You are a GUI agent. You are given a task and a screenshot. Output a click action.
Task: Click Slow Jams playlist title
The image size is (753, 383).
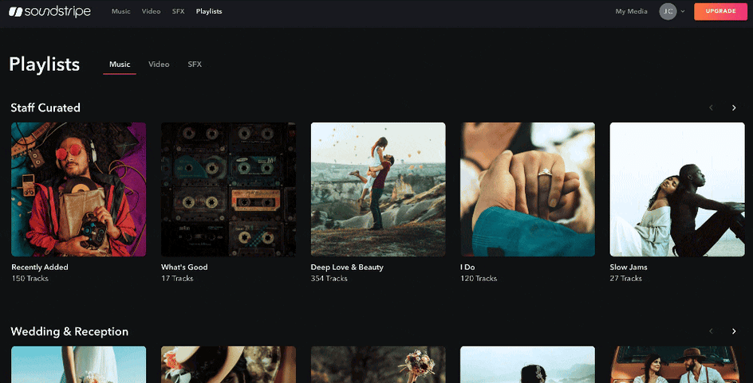coord(629,267)
